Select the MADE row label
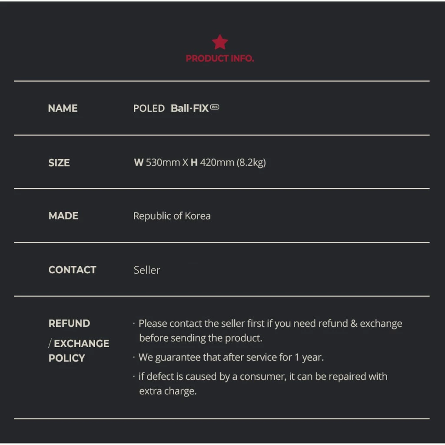This screenshot has height=445, width=445. pos(63,216)
